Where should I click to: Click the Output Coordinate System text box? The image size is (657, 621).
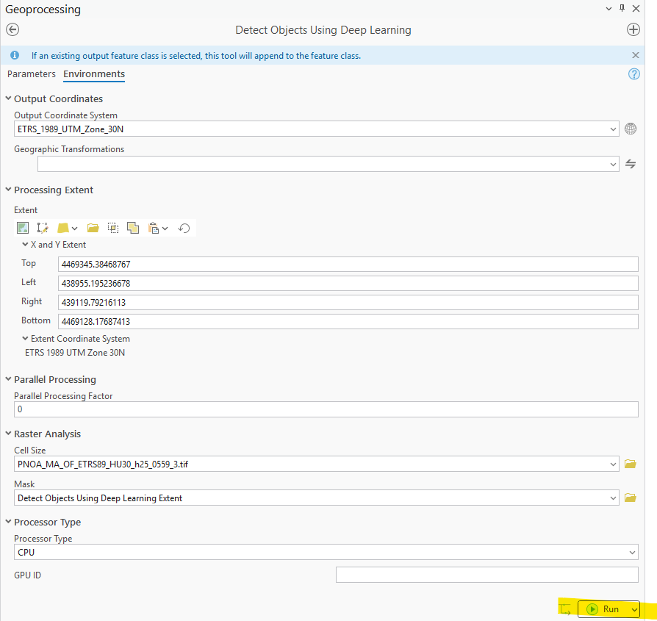(312, 129)
